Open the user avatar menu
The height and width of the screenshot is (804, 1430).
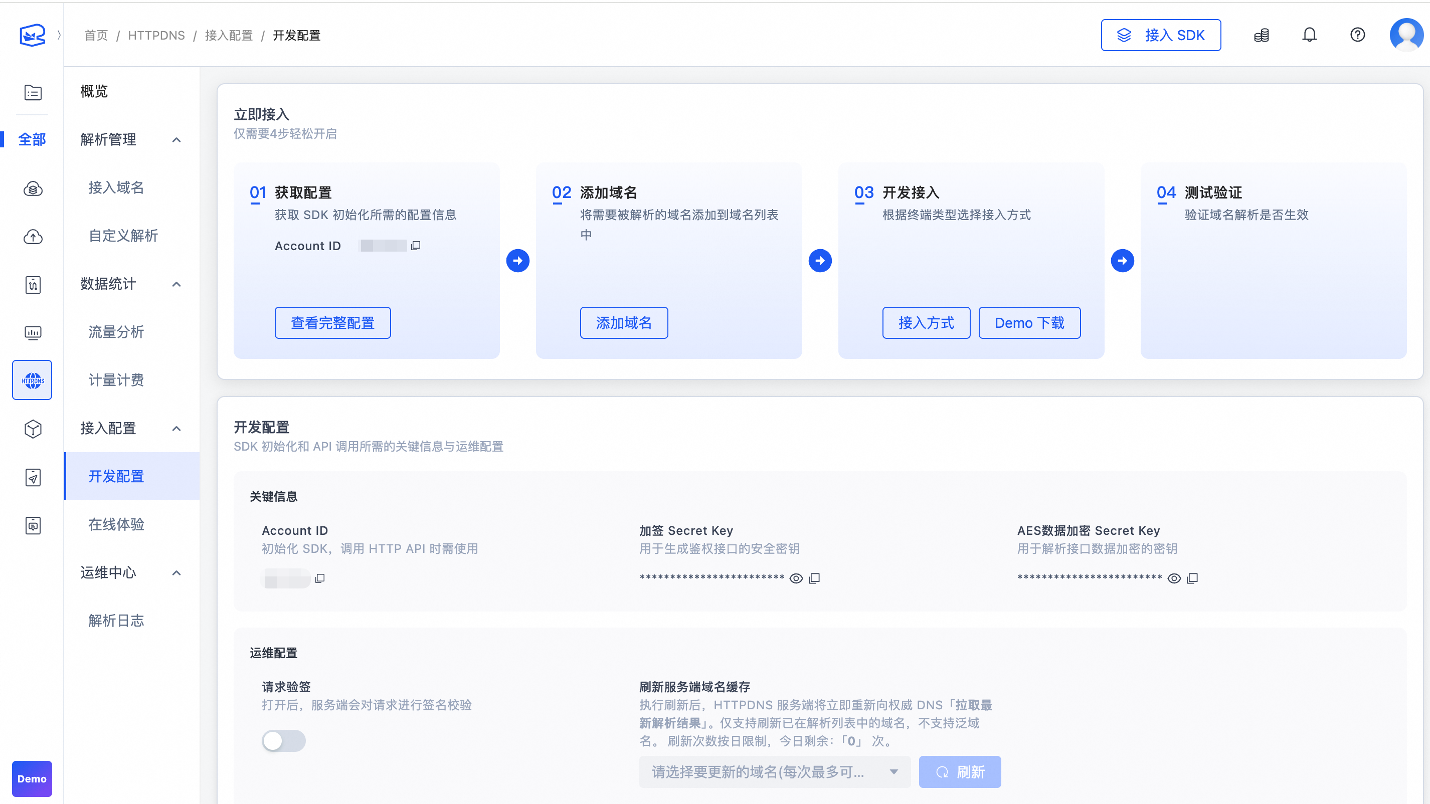[1405, 35]
